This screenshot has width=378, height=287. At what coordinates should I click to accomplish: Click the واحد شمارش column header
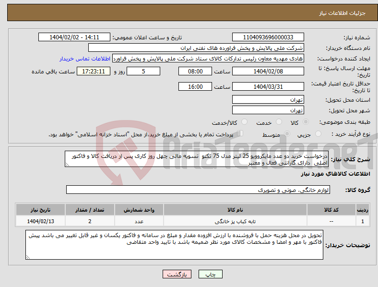pos(139,210)
